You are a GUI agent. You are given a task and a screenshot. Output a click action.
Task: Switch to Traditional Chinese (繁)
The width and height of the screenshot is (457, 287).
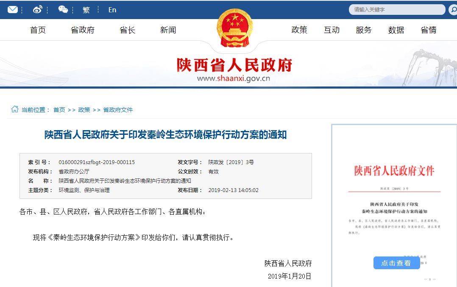pyautogui.click(x=86, y=10)
